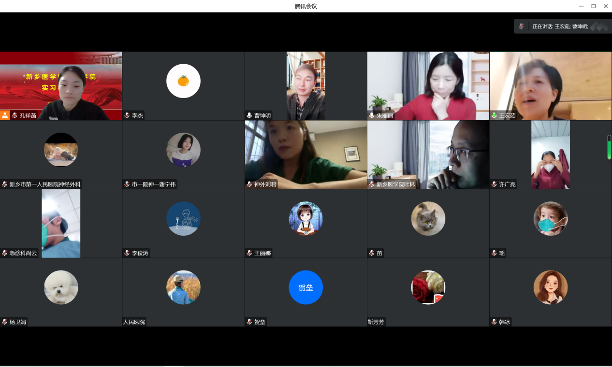The width and height of the screenshot is (612, 367).
Task: Click the microphone icon next to 朱丽丽
Action: tap(372, 115)
